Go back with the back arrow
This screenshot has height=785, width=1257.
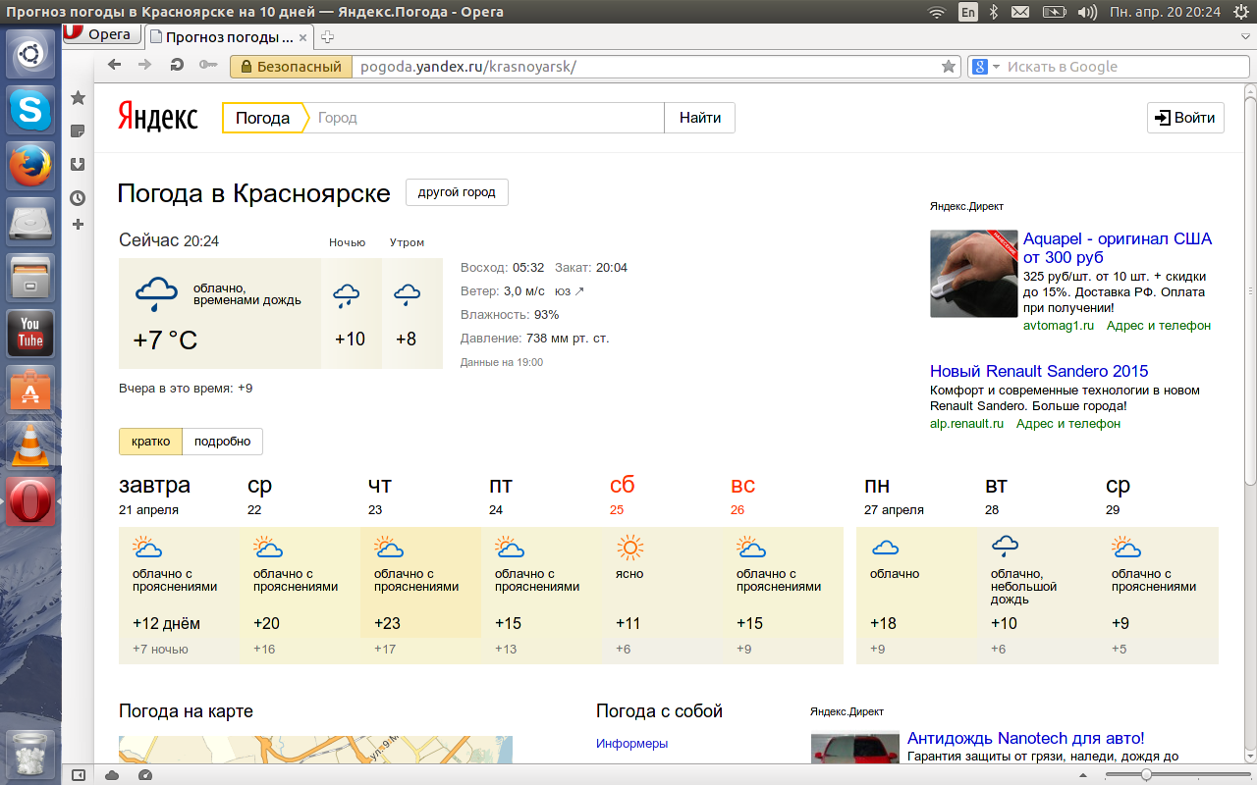[x=115, y=66]
